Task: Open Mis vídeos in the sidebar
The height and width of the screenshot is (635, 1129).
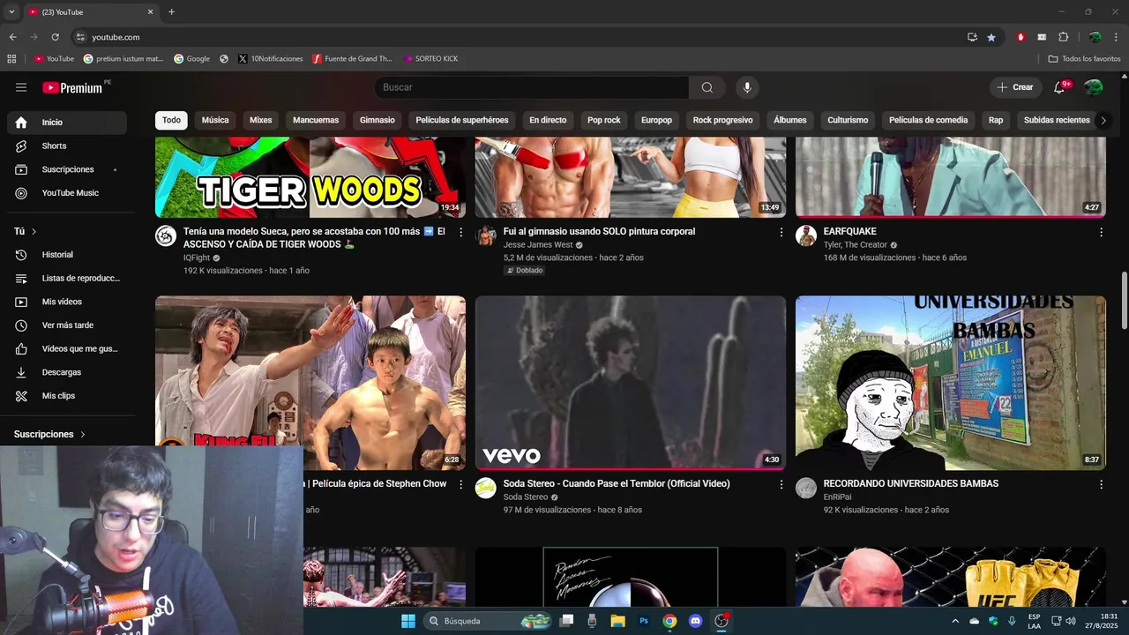Action: point(67,302)
